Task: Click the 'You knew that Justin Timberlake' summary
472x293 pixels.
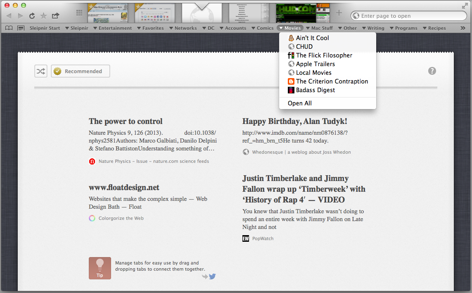Action: [303, 219]
